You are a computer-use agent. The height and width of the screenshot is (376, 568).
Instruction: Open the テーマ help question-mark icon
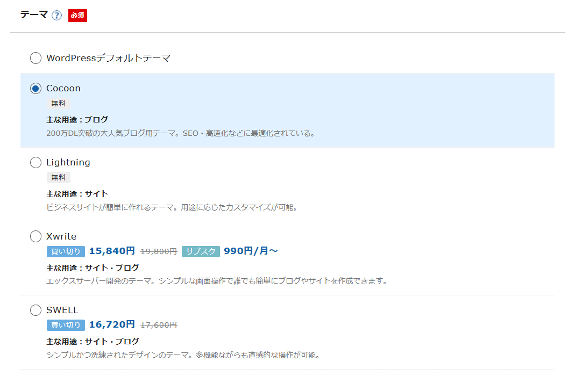[x=56, y=15]
